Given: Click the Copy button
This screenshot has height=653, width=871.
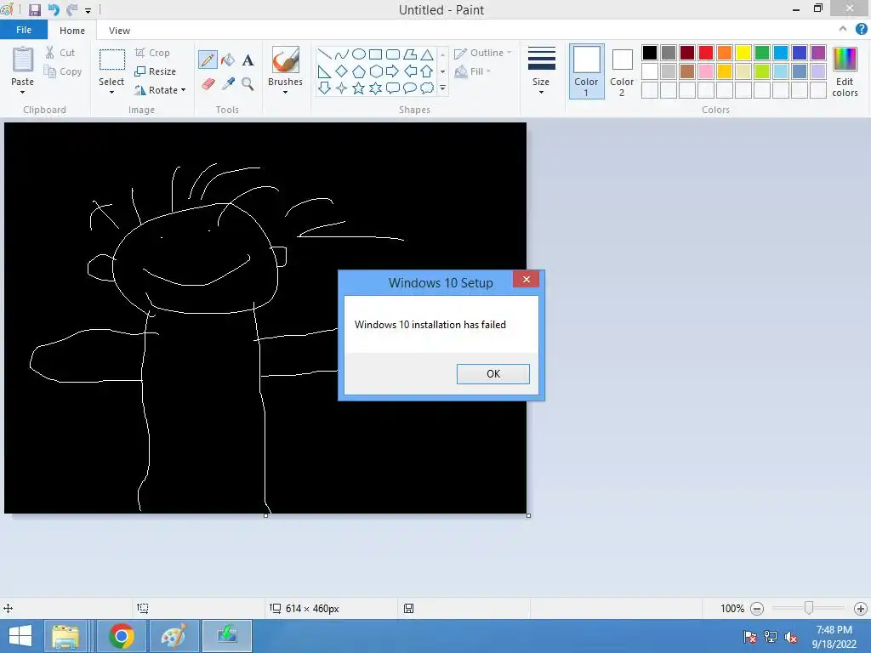Looking at the screenshot, I should (x=63, y=71).
